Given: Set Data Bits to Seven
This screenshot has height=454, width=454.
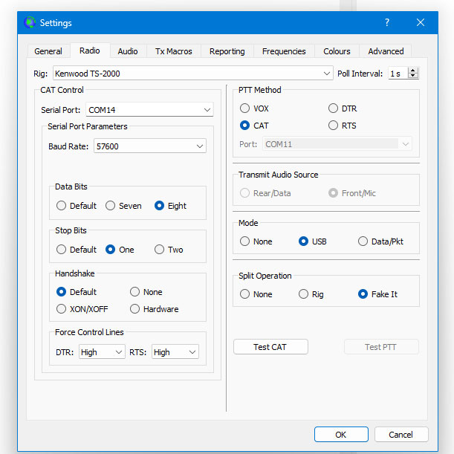Looking at the screenshot, I should [x=111, y=206].
